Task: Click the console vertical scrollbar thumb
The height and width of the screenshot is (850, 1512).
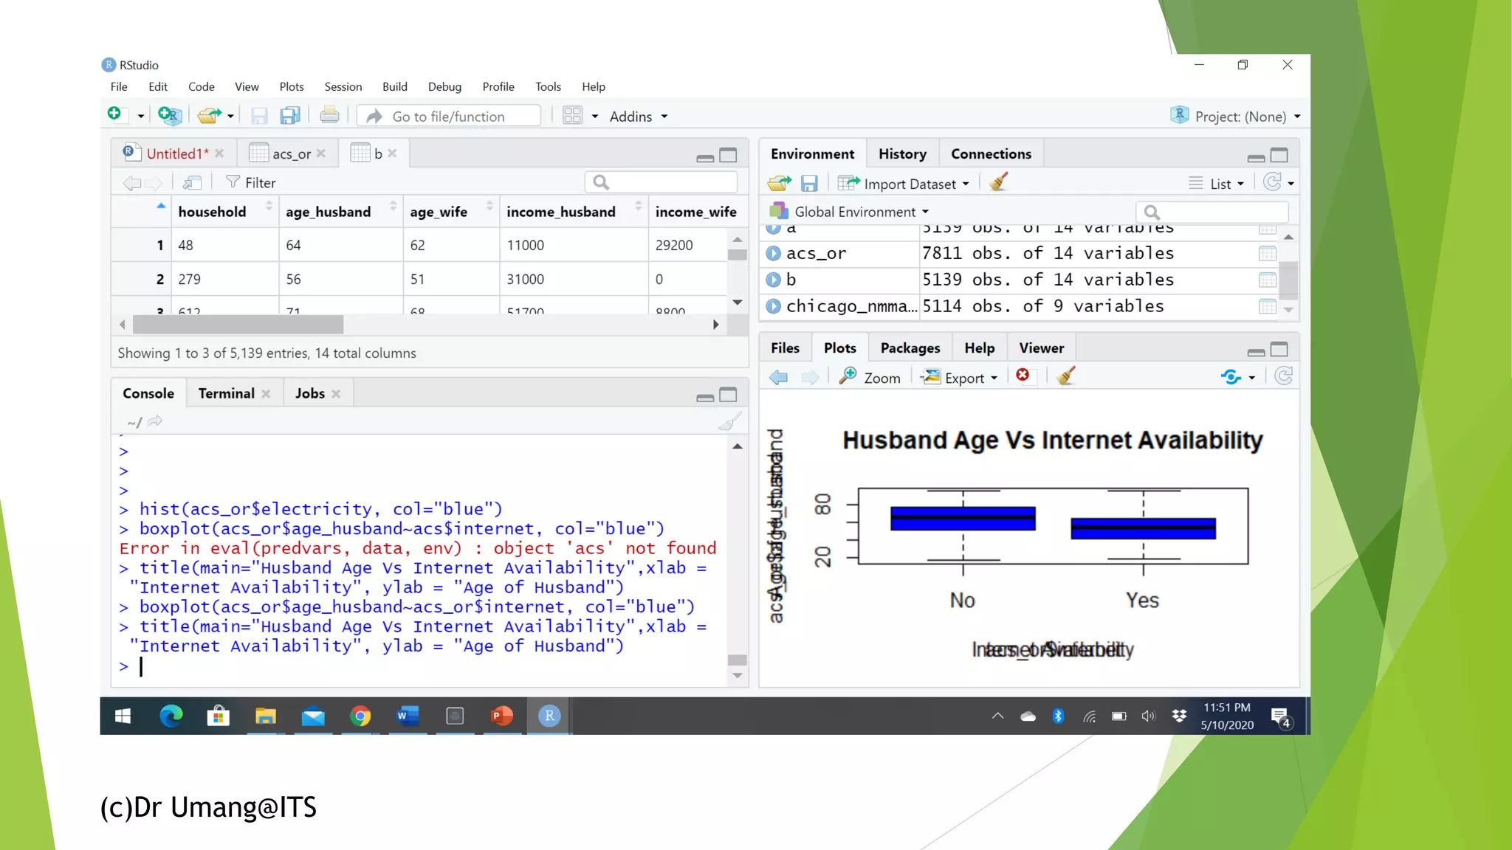Action: [737, 660]
